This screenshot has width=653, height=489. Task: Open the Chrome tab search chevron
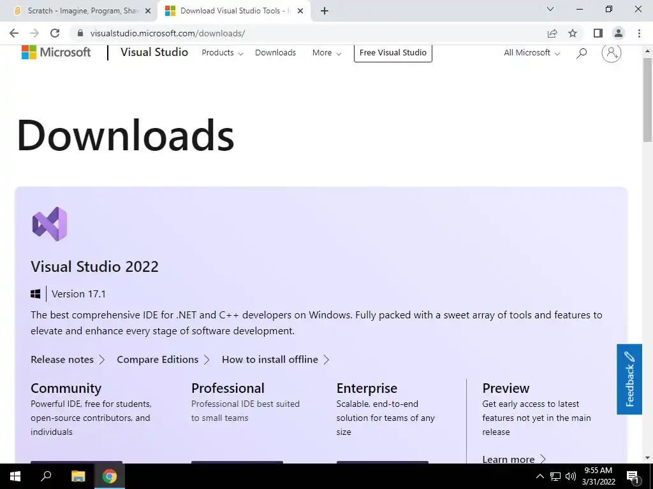click(550, 9)
